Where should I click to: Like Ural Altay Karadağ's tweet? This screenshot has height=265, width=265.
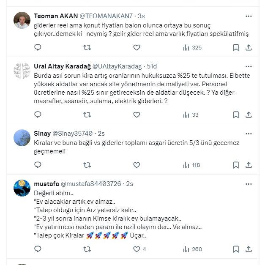137,115
